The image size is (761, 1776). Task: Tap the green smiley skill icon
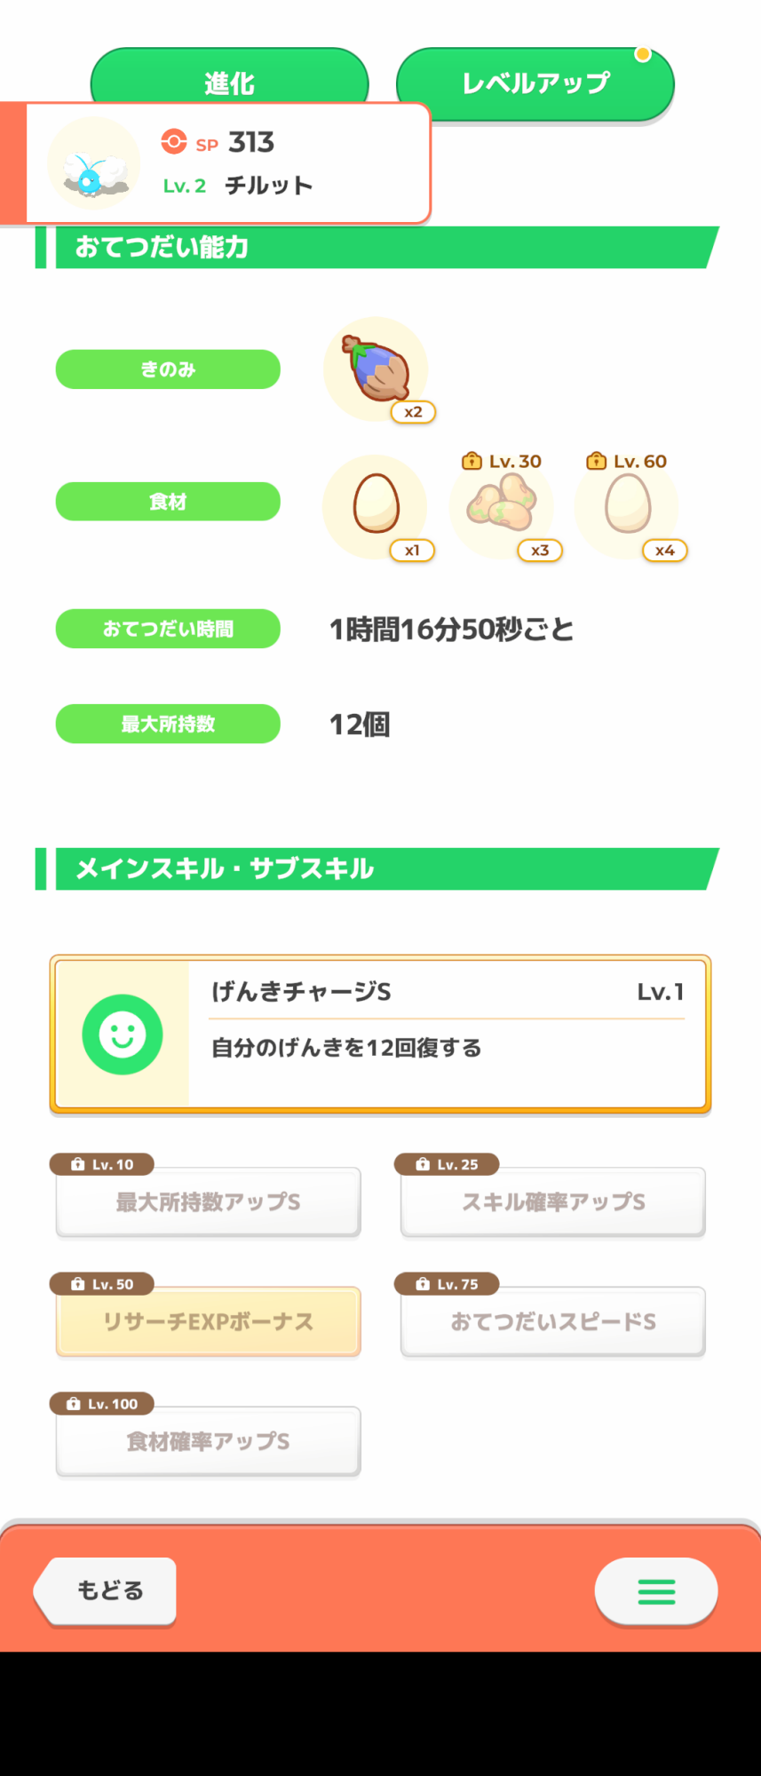click(x=123, y=1034)
